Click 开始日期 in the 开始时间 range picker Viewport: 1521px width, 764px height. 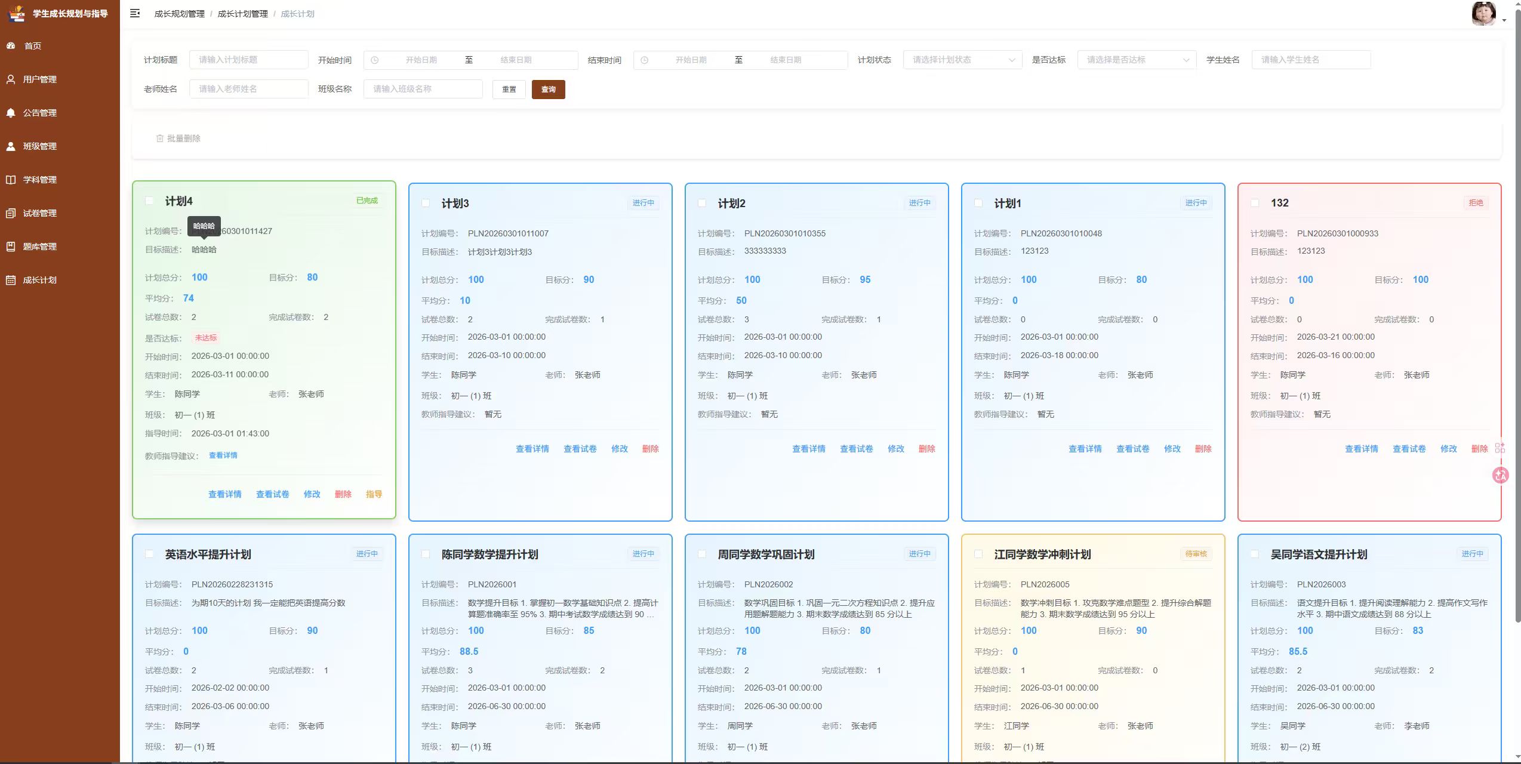click(x=421, y=60)
